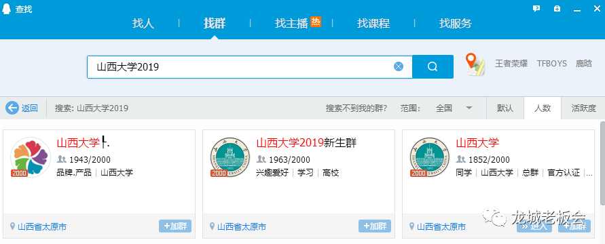Click the 山西大学 tag in first card

[x=117, y=172]
